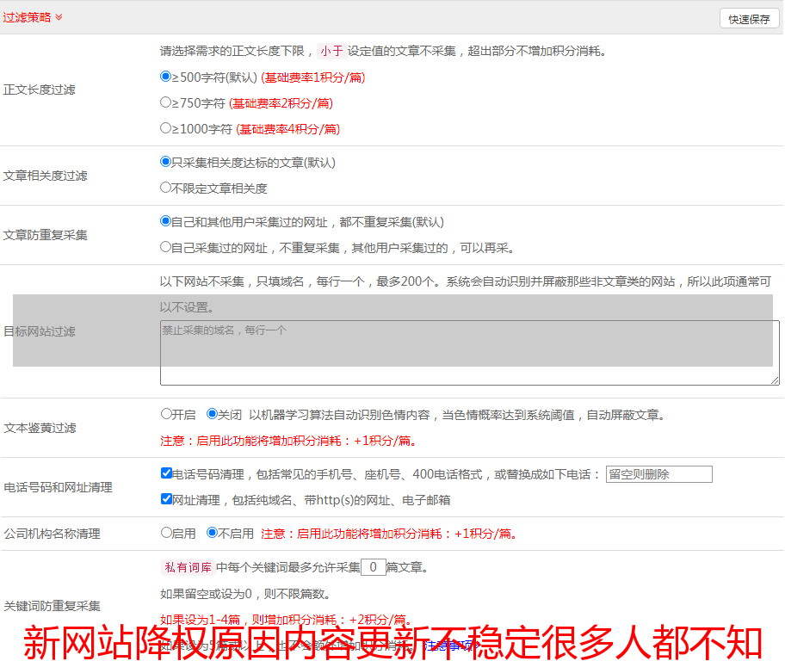Choose 不限定文章相关度 option
This screenshot has width=785, height=661.
[x=166, y=188]
